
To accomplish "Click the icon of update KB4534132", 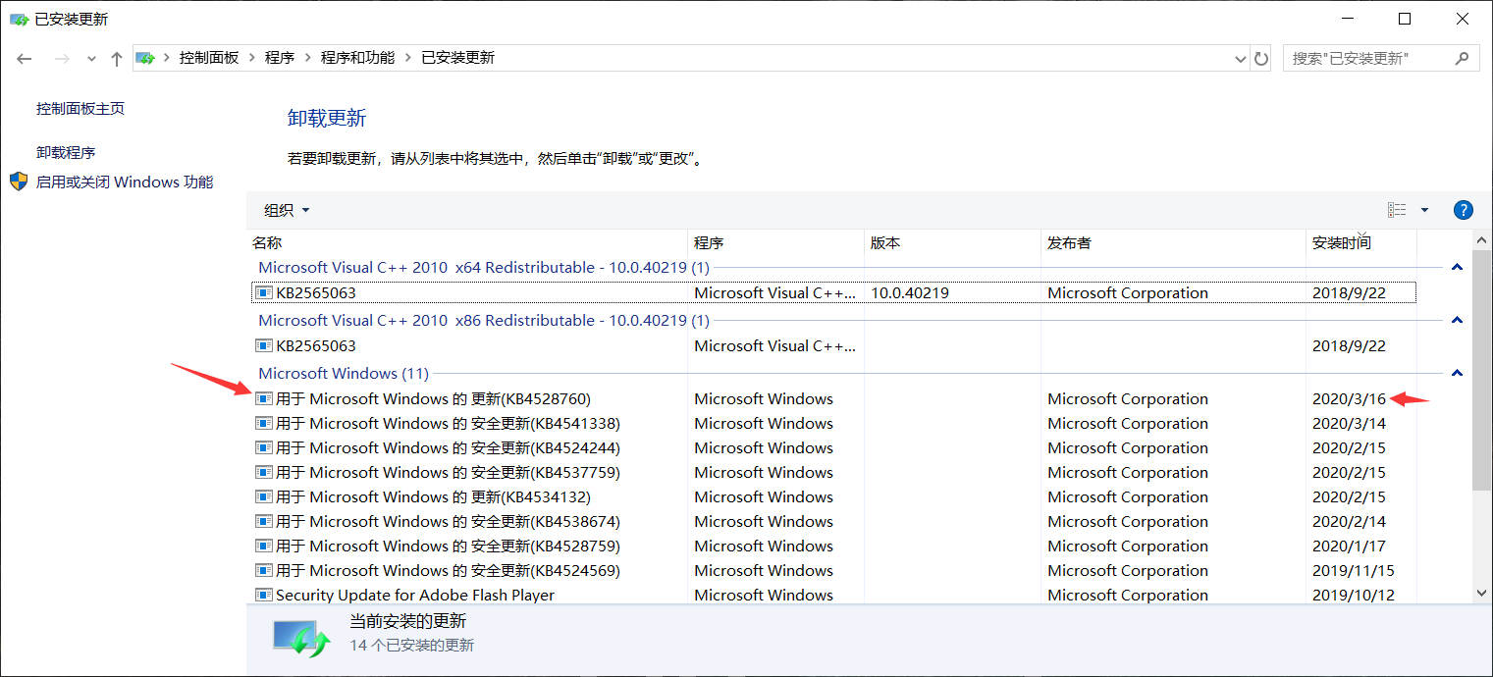I will point(263,496).
